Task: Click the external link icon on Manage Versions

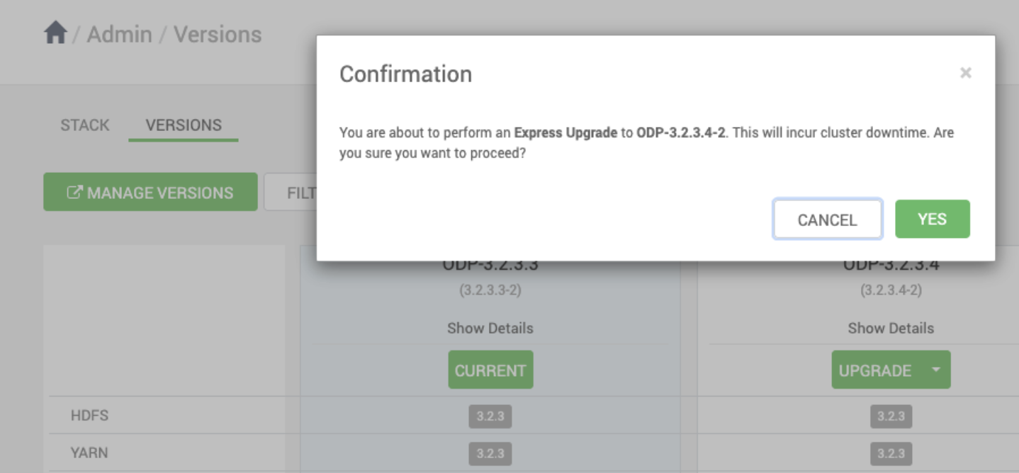Action: [x=74, y=193]
